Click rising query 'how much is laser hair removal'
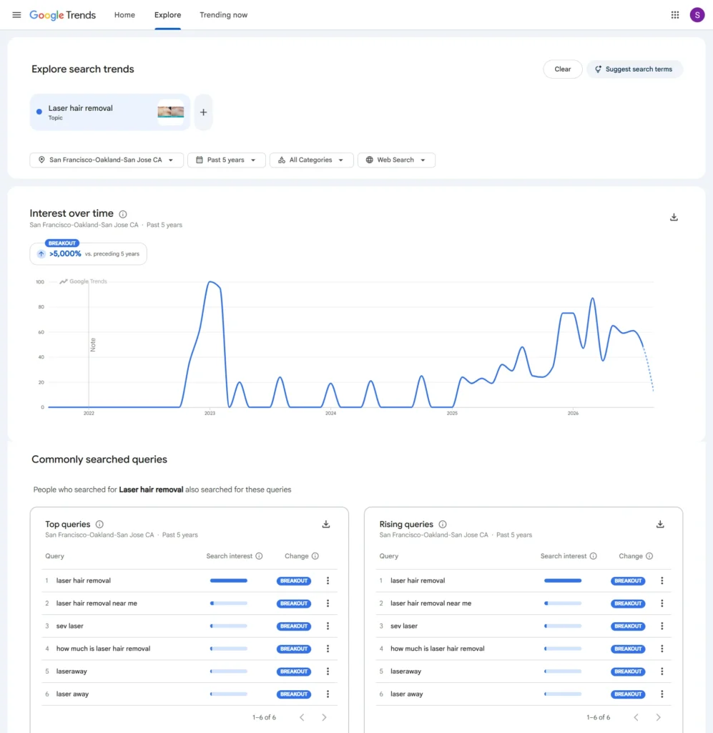 coord(438,649)
